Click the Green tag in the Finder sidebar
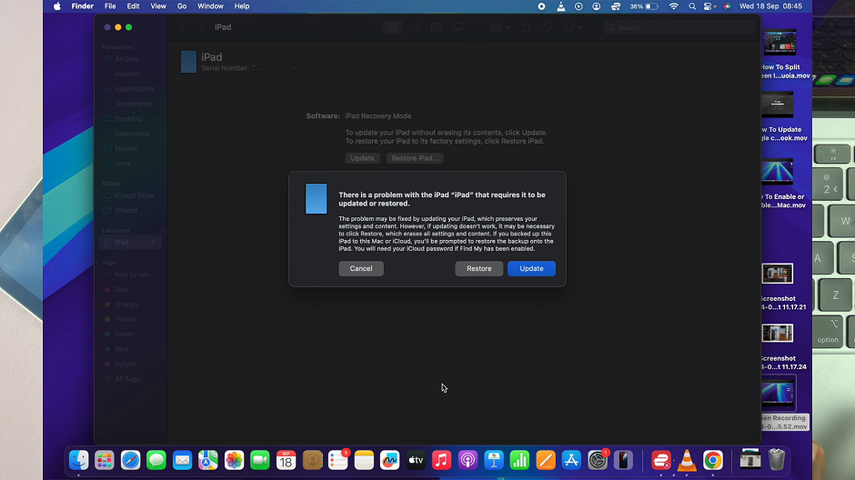This screenshot has width=855, height=480. [x=125, y=334]
